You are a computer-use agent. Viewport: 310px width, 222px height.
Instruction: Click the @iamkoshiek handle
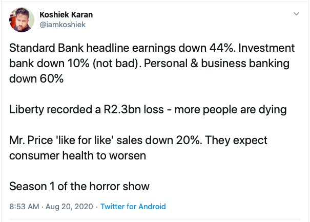tap(63, 25)
